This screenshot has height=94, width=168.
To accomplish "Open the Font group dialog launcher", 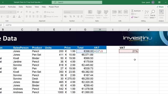I will click(23, 21).
